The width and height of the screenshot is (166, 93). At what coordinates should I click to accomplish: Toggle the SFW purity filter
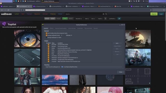[65, 19]
